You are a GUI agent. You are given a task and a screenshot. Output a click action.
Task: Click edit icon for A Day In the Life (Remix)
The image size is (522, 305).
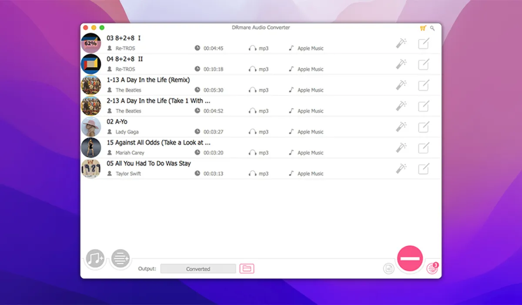(423, 85)
